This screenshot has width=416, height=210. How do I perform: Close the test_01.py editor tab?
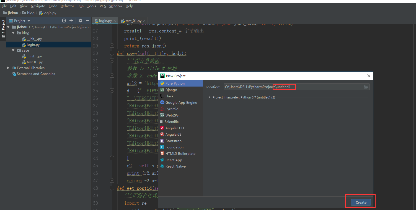(145, 21)
